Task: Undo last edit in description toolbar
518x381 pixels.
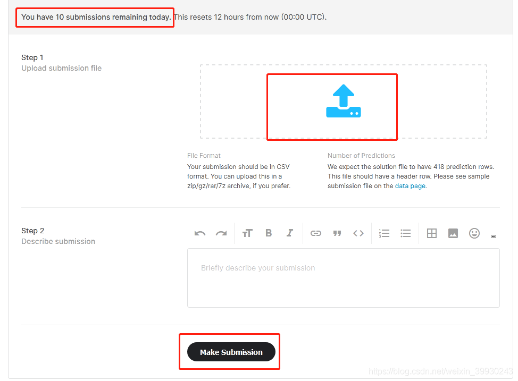Action: coord(200,233)
